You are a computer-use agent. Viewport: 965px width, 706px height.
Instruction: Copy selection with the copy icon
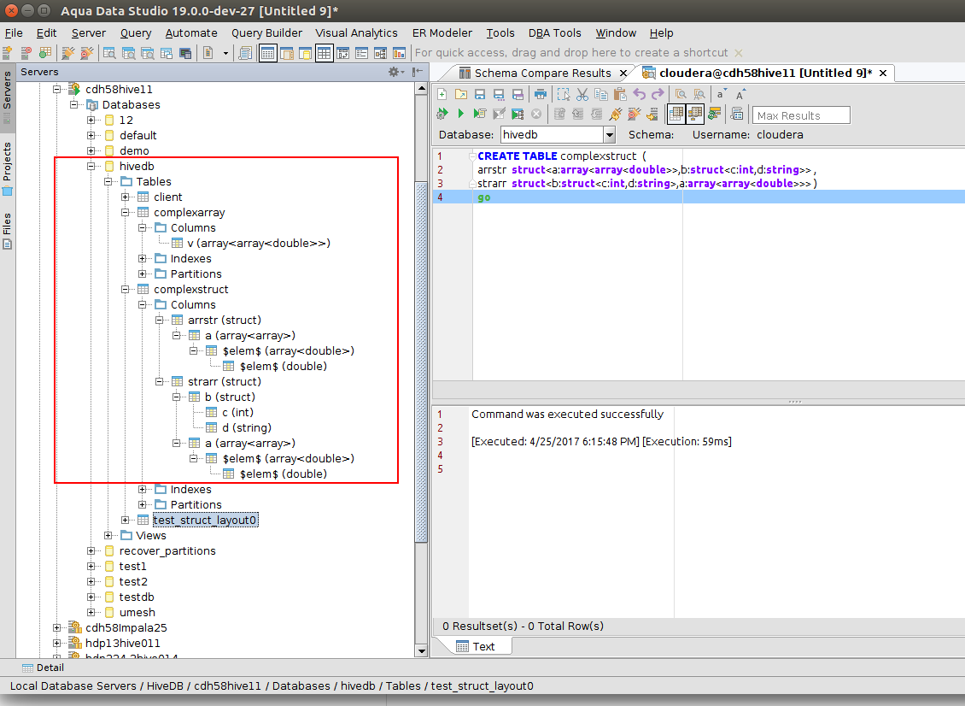tap(601, 94)
